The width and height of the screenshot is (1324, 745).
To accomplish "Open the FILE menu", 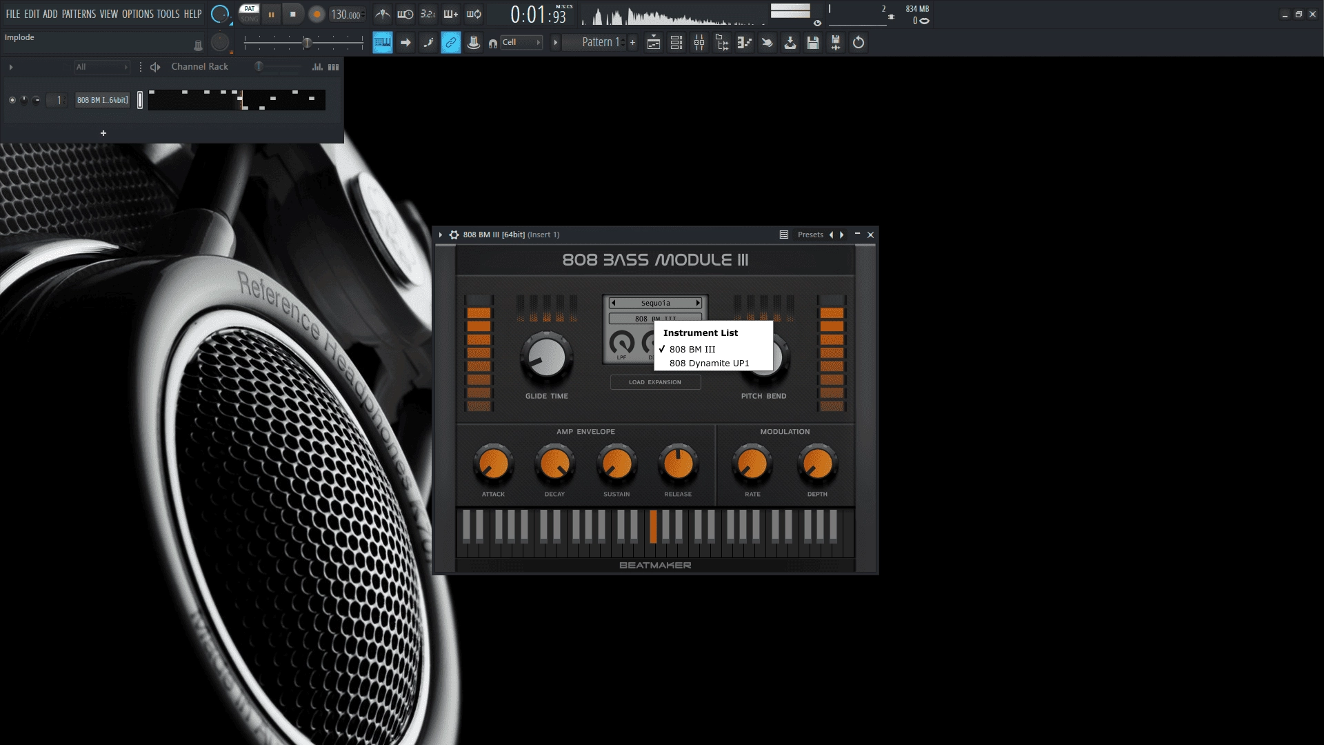I will (x=13, y=14).
